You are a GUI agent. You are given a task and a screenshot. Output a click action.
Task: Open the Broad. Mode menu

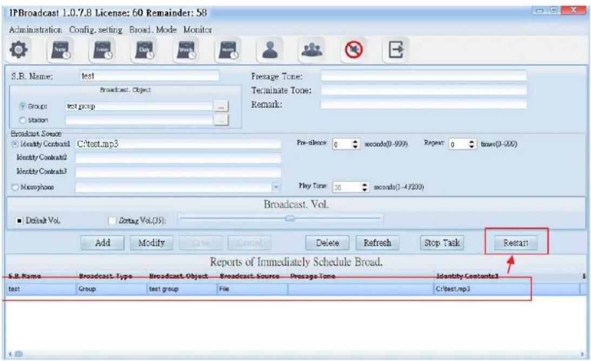point(153,29)
